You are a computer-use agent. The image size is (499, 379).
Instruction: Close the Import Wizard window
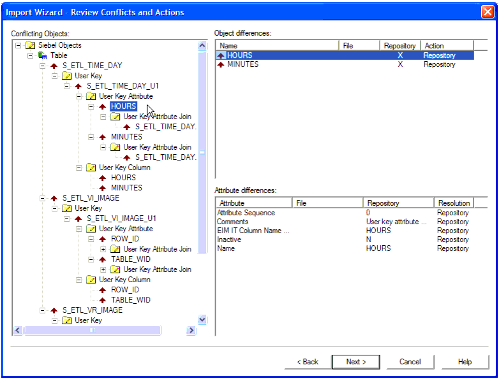(488, 12)
